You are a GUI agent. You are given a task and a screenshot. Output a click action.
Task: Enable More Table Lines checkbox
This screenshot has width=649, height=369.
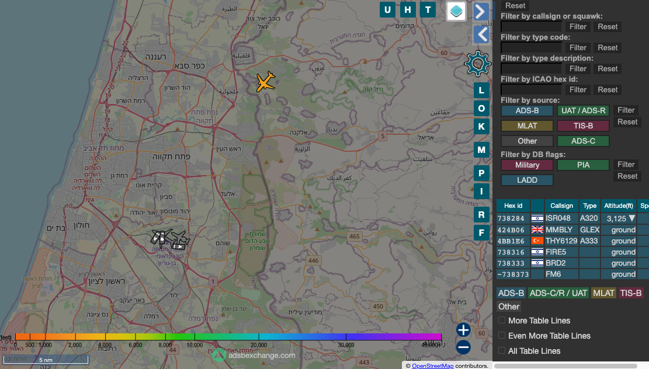tap(502, 320)
